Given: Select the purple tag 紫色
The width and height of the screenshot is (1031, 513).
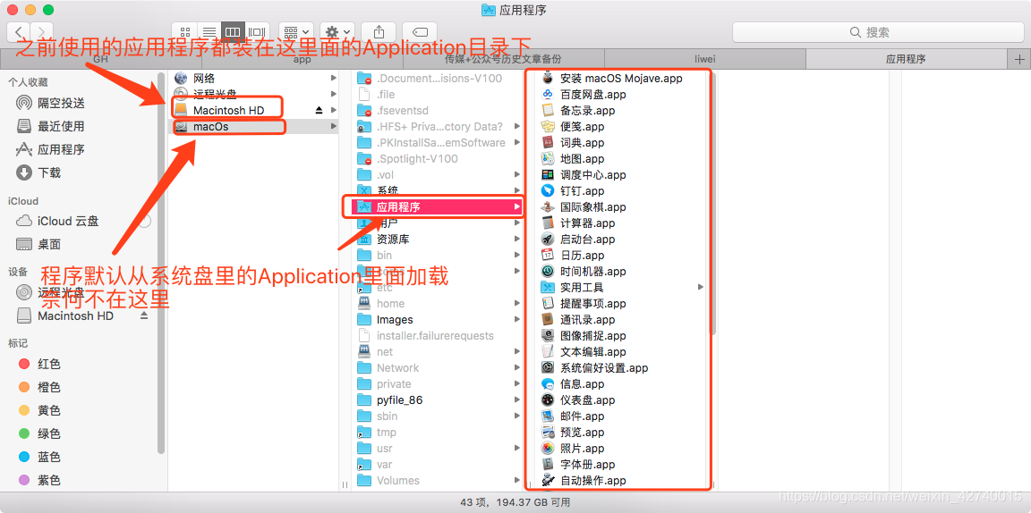Looking at the screenshot, I should point(39,480).
